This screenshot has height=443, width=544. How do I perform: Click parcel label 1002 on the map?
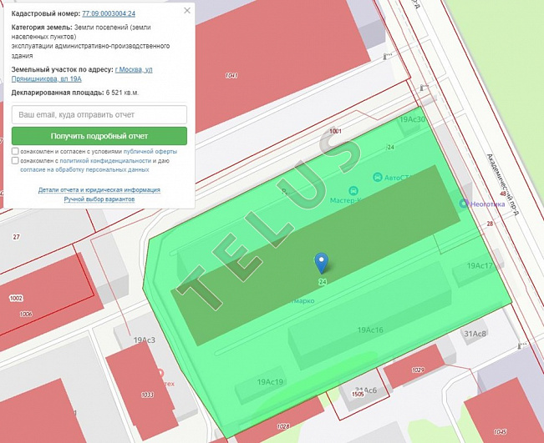(x=16, y=298)
